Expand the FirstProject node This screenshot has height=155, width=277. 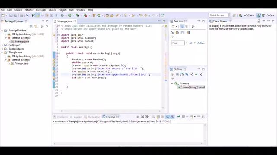(3, 45)
